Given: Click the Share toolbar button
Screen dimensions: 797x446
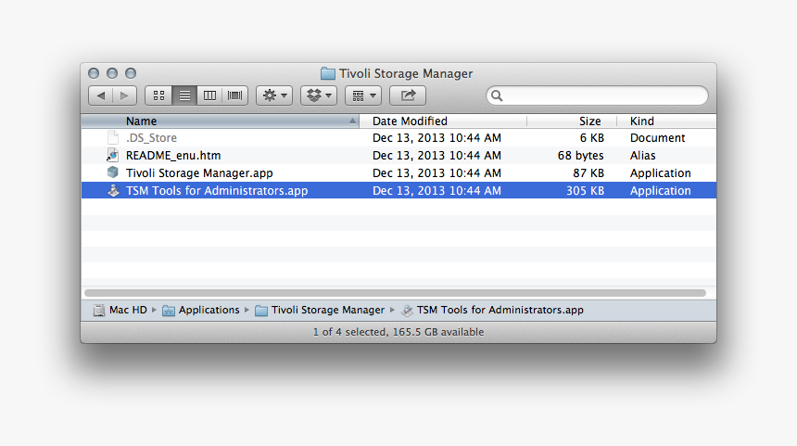Looking at the screenshot, I should [408, 96].
